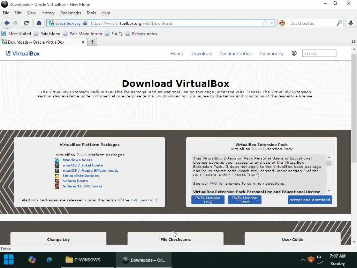Click the padlock site security icon
This screenshot has height=268, width=357.
[85, 23]
